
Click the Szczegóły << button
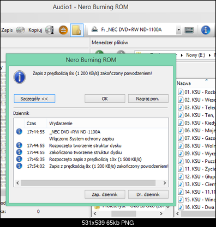34,99
